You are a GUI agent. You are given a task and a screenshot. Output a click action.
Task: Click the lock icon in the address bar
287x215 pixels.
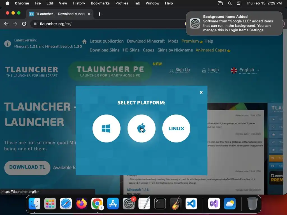(35, 24)
